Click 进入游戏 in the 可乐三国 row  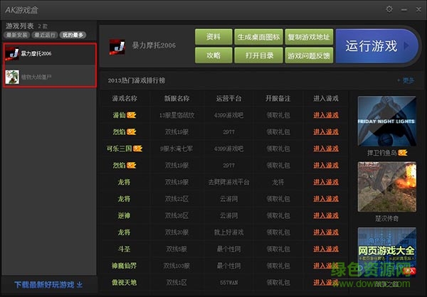pos(326,148)
